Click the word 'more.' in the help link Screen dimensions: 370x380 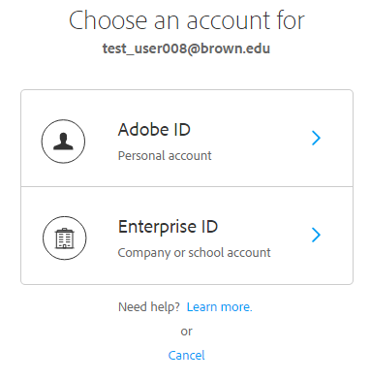237,306
